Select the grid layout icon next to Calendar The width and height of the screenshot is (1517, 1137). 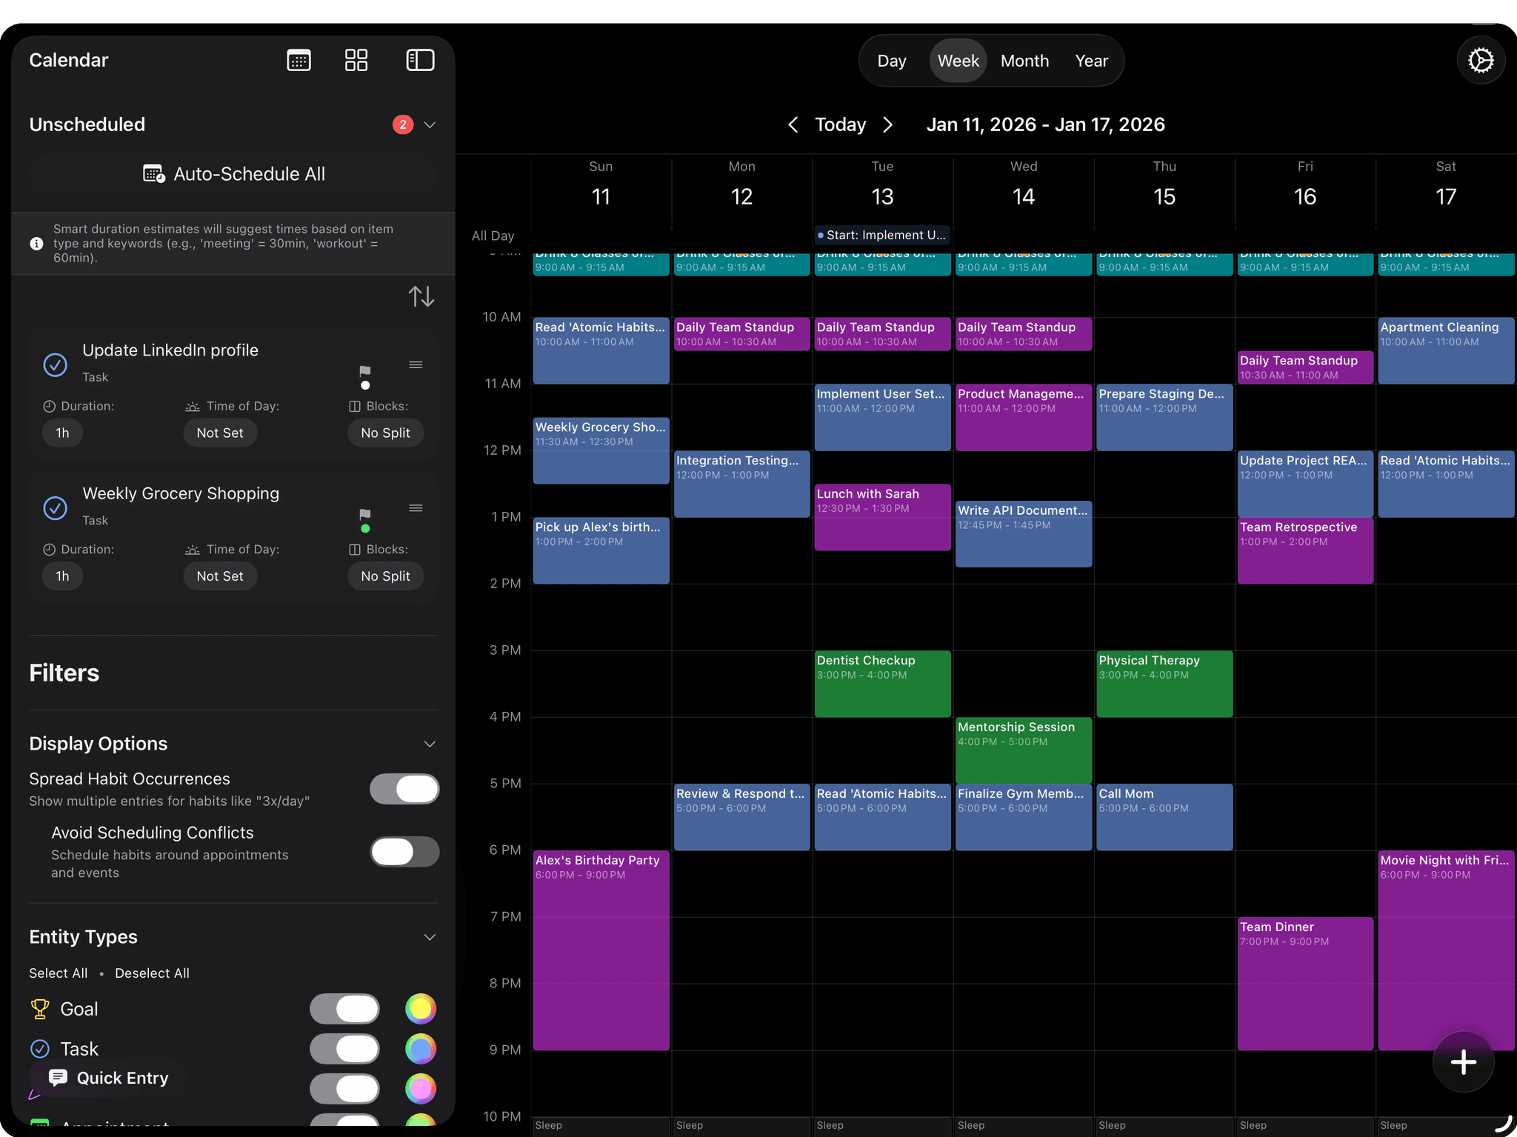pyautogui.click(x=356, y=60)
